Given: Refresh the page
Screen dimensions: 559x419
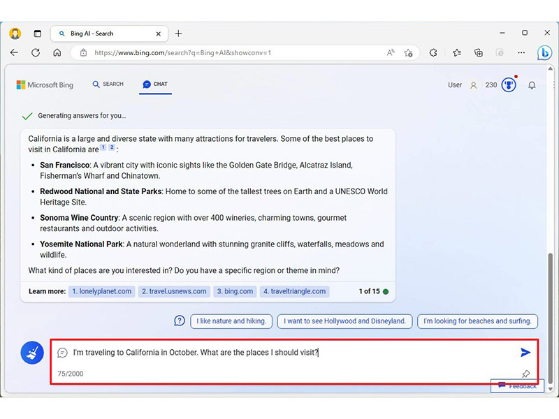Looking at the screenshot, I should (x=36, y=53).
